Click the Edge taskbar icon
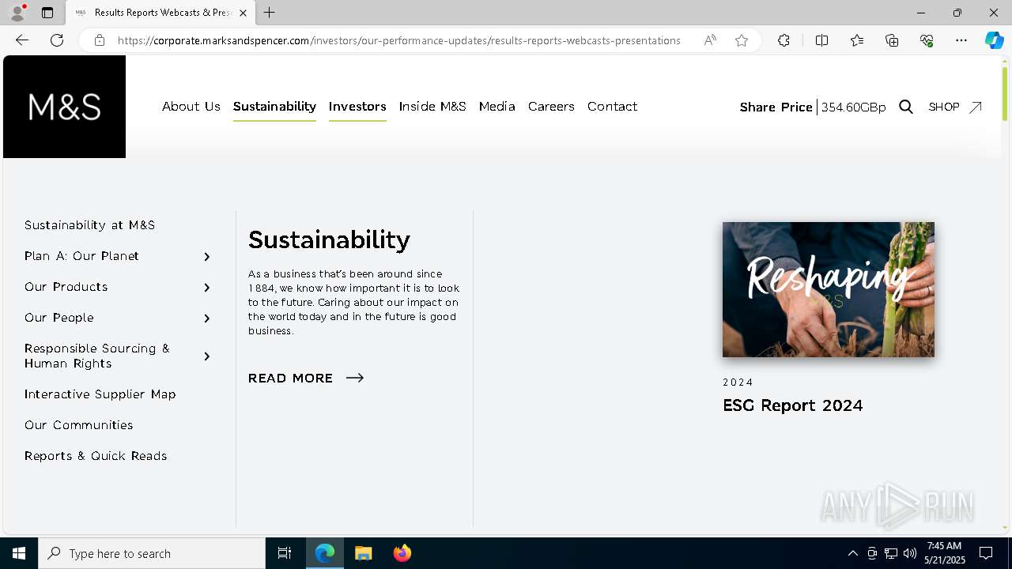This screenshot has height=569, width=1012. pyautogui.click(x=325, y=553)
